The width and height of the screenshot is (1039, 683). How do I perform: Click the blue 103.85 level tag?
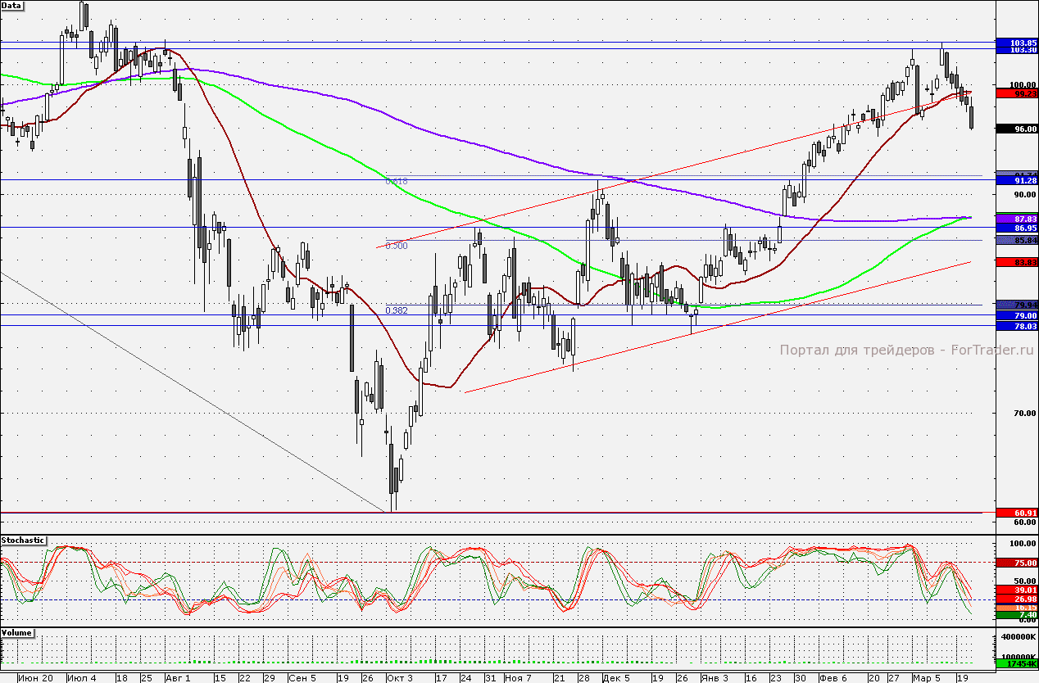pyautogui.click(x=1015, y=42)
